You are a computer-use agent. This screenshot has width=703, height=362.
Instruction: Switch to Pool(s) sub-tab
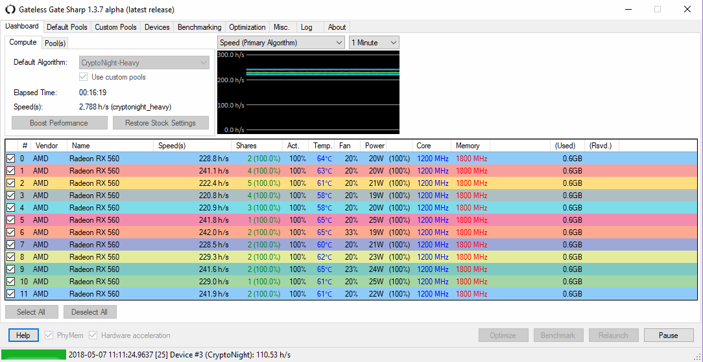click(55, 43)
